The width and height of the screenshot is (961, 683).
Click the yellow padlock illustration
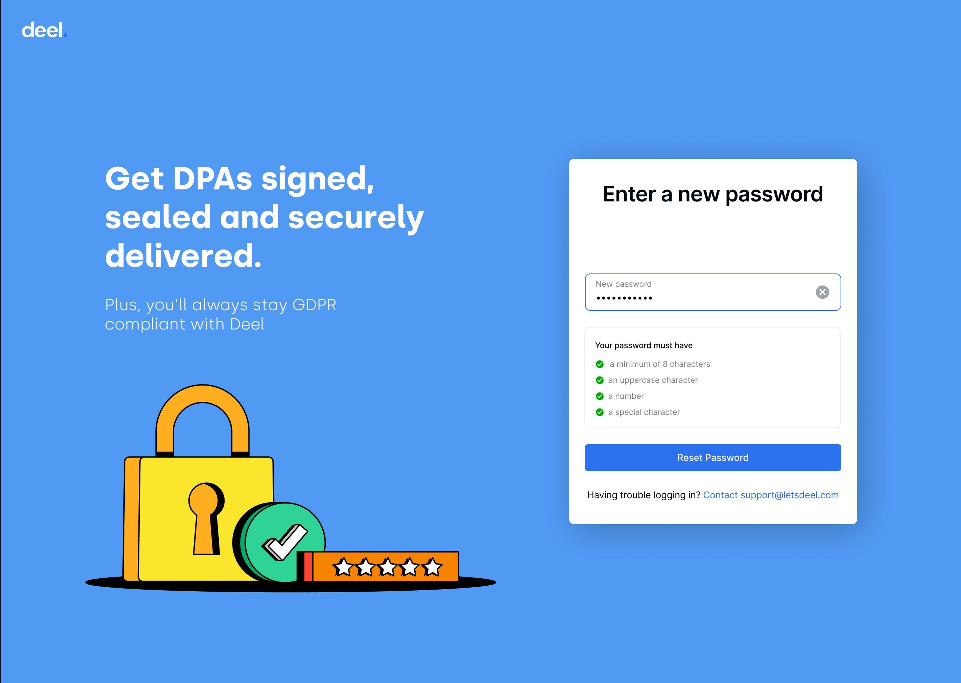click(198, 484)
